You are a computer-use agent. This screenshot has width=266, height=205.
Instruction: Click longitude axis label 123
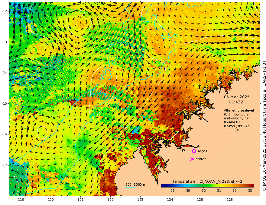140,200
